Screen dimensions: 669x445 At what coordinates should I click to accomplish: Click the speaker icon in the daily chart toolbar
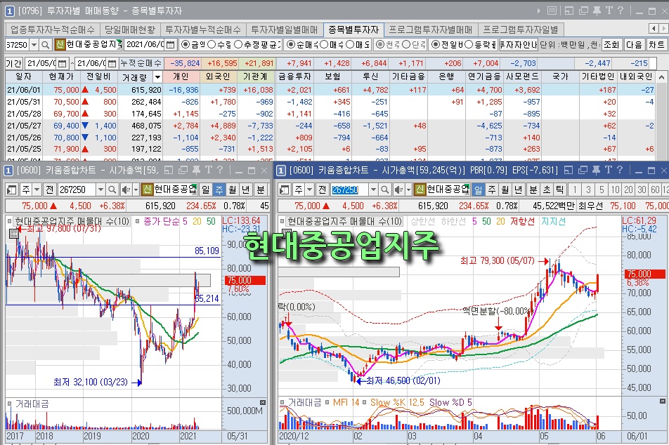pos(398,190)
